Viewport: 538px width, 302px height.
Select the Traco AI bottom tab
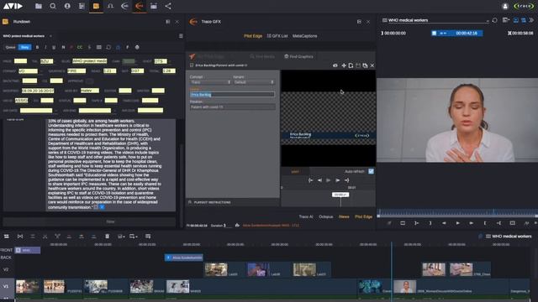tap(306, 216)
